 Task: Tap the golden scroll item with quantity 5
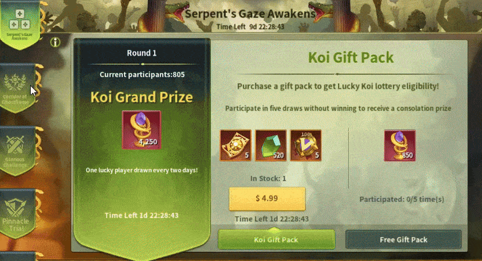click(236, 145)
